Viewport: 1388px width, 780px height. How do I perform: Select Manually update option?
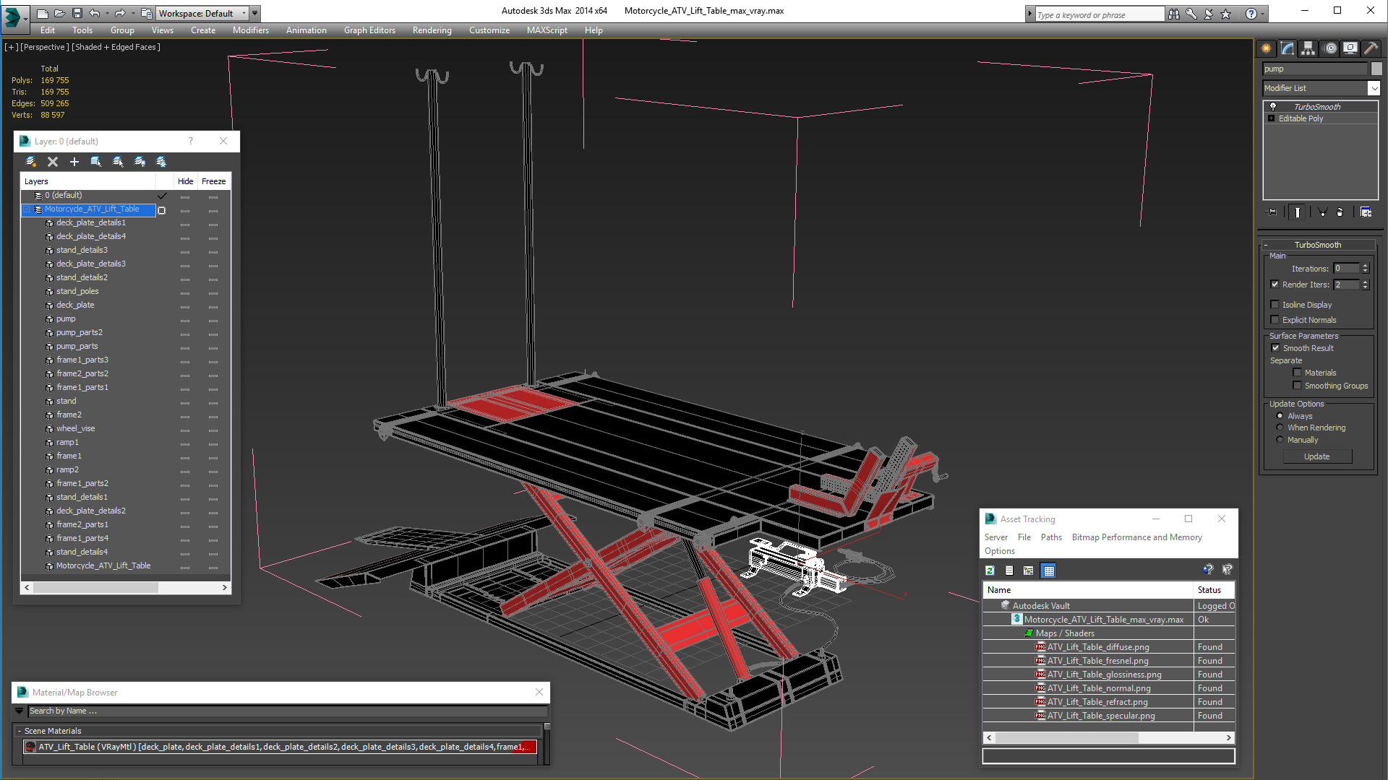click(1280, 440)
